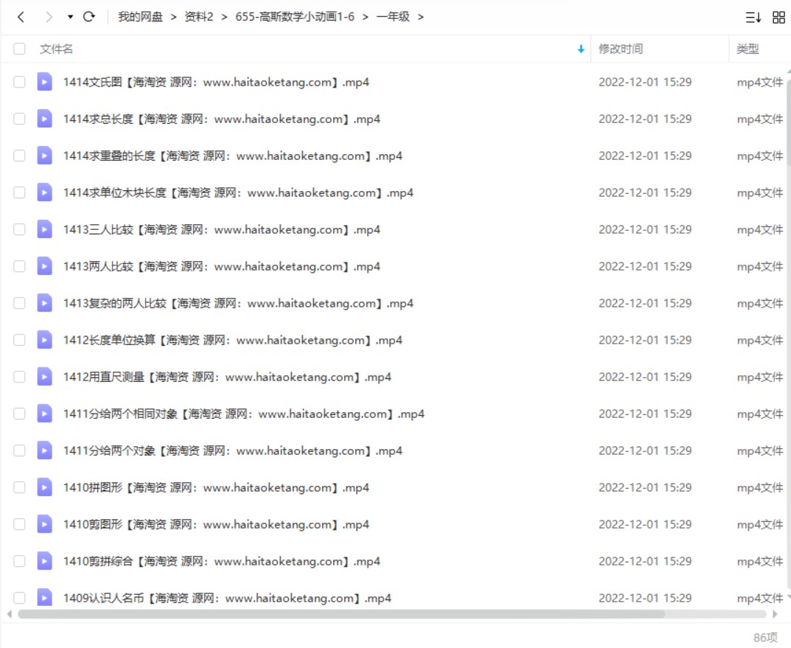Sort by 类型 column header
This screenshot has width=791, height=648.
(748, 49)
